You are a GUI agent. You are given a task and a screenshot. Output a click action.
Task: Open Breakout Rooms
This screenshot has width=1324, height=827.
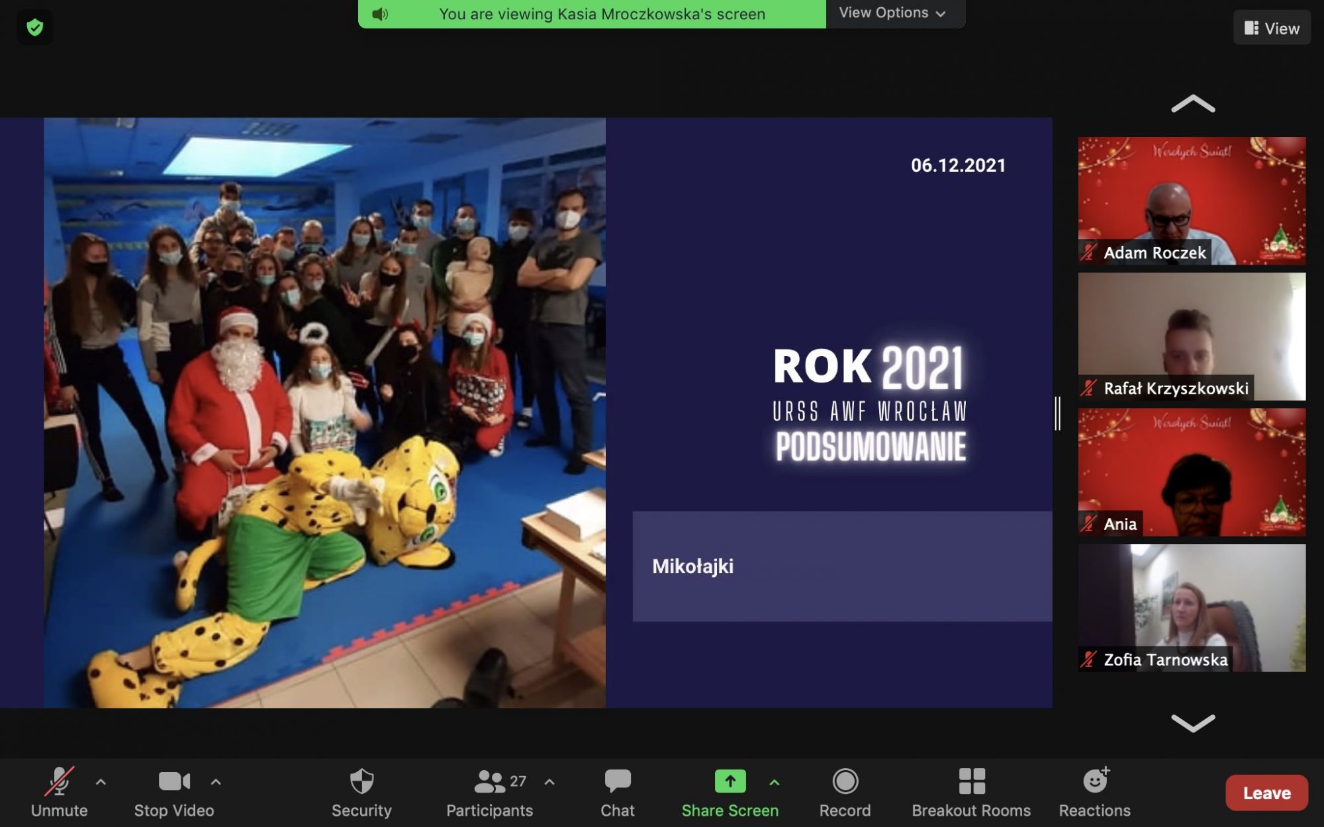[971, 793]
